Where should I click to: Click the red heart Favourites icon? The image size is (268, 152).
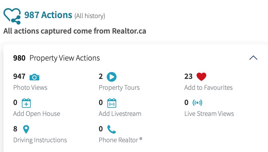[201, 77]
